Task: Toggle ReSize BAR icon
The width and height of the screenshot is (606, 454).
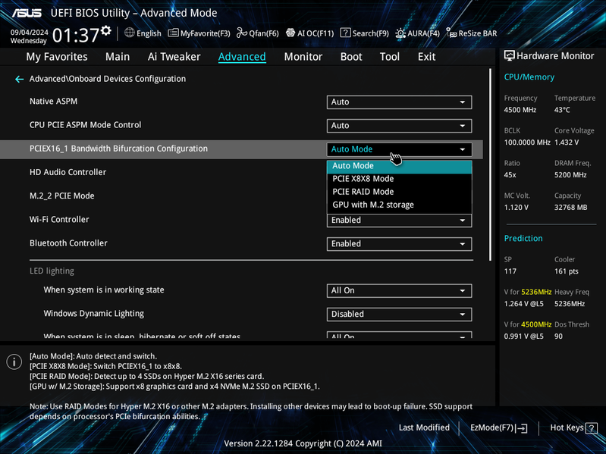Action: pyautogui.click(x=451, y=33)
